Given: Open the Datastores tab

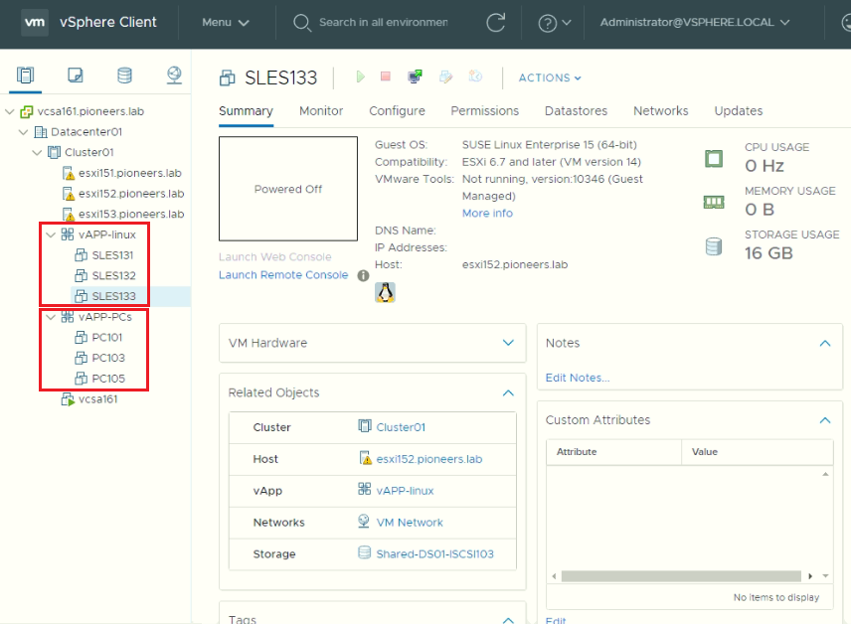Looking at the screenshot, I should point(576,111).
